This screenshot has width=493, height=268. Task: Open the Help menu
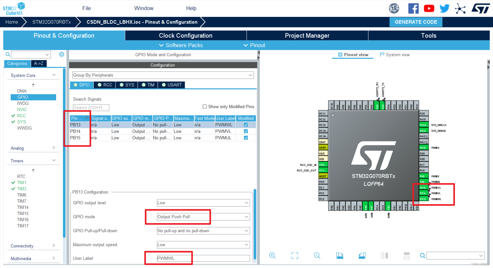coord(191,8)
